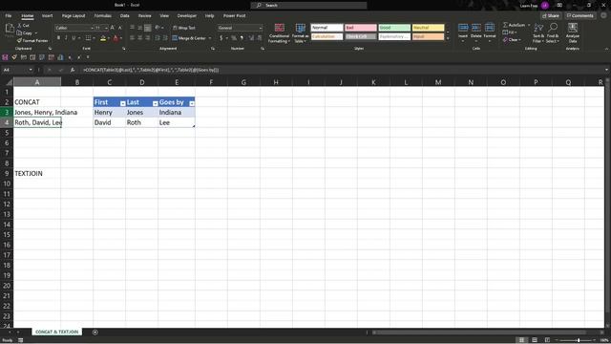Viewport: 611px width, 344px height.
Task: Open the Fill dropdown
Action: tap(510, 32)
